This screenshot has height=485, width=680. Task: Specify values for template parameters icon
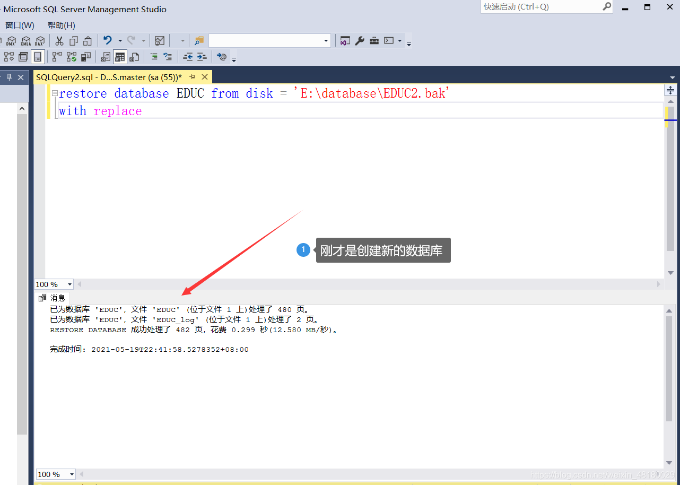[x=222, y=56]
